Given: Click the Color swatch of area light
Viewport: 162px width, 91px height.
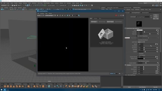Looking at the screenshot, I should point(139,30).
